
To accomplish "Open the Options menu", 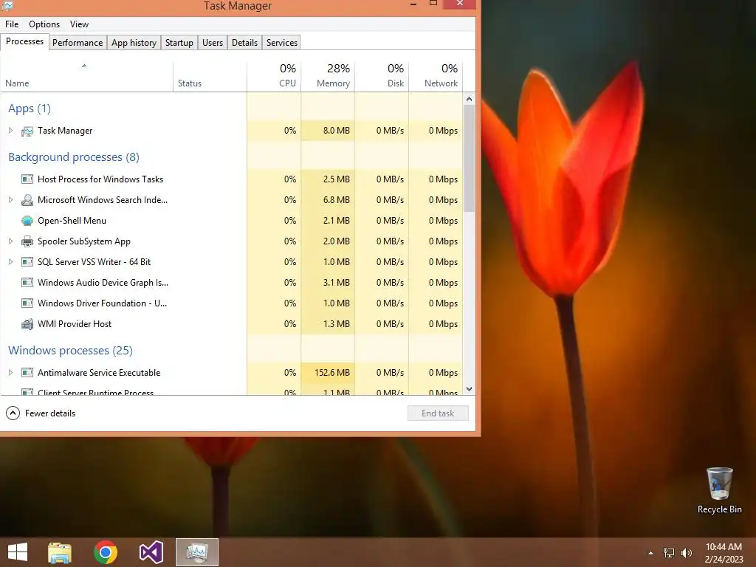I will click(44, 24).
